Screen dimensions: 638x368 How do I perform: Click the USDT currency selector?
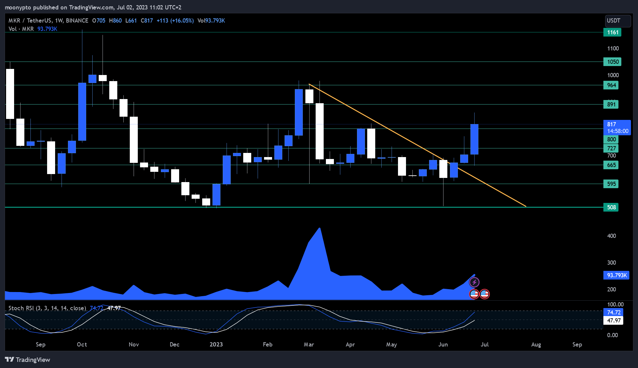click(618, 21)
